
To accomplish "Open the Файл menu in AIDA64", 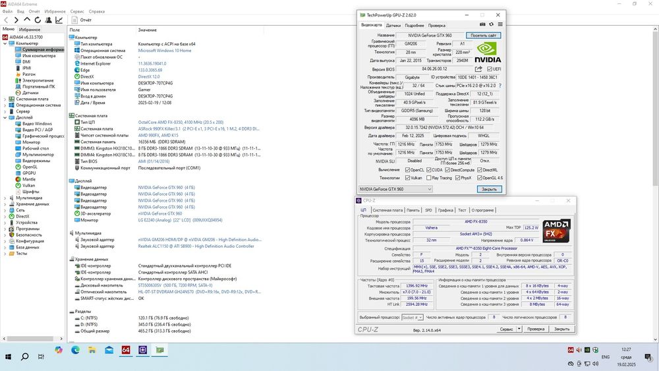I will 7,11.
